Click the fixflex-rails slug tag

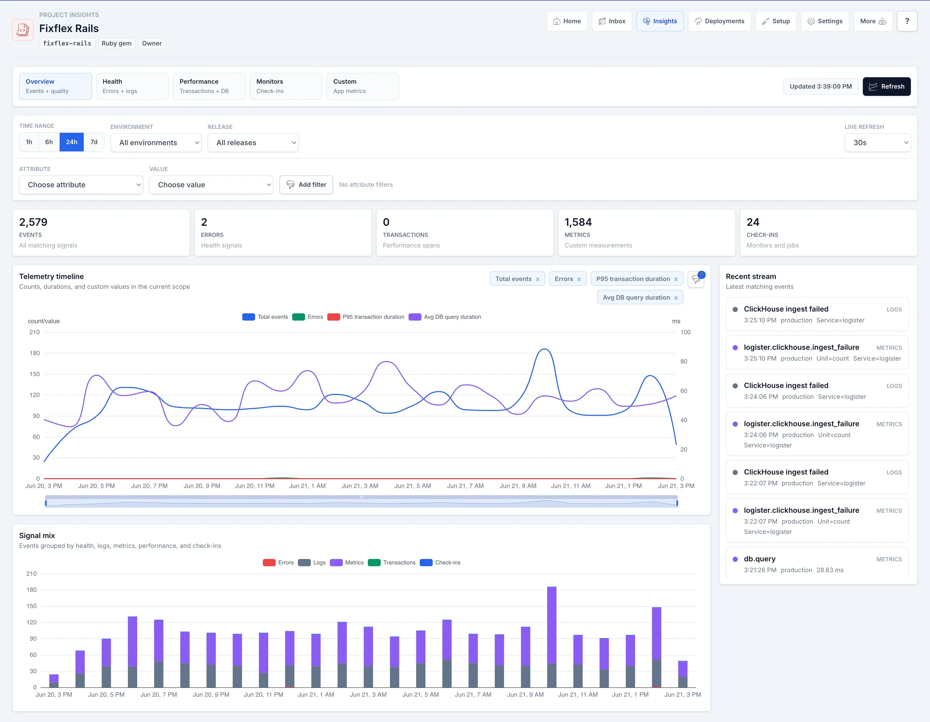[67, 43]
